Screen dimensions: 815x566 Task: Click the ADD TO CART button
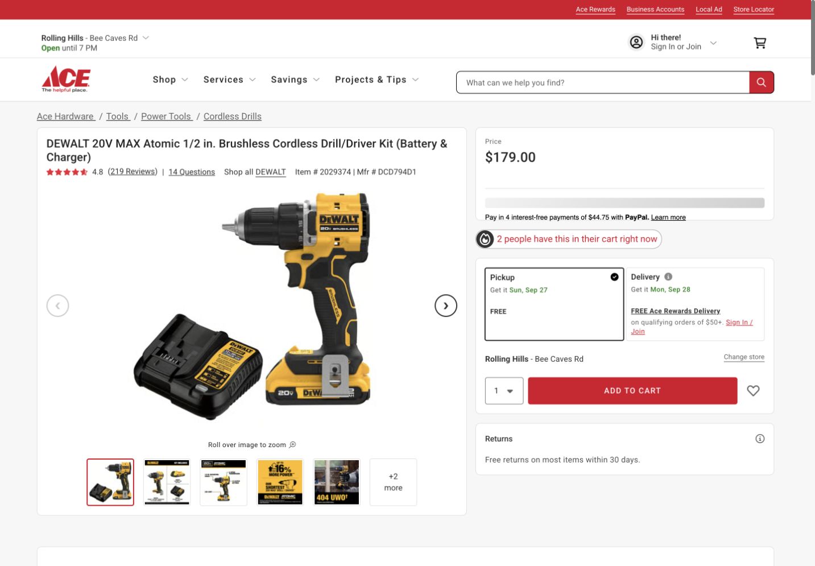tap(632, 391)
